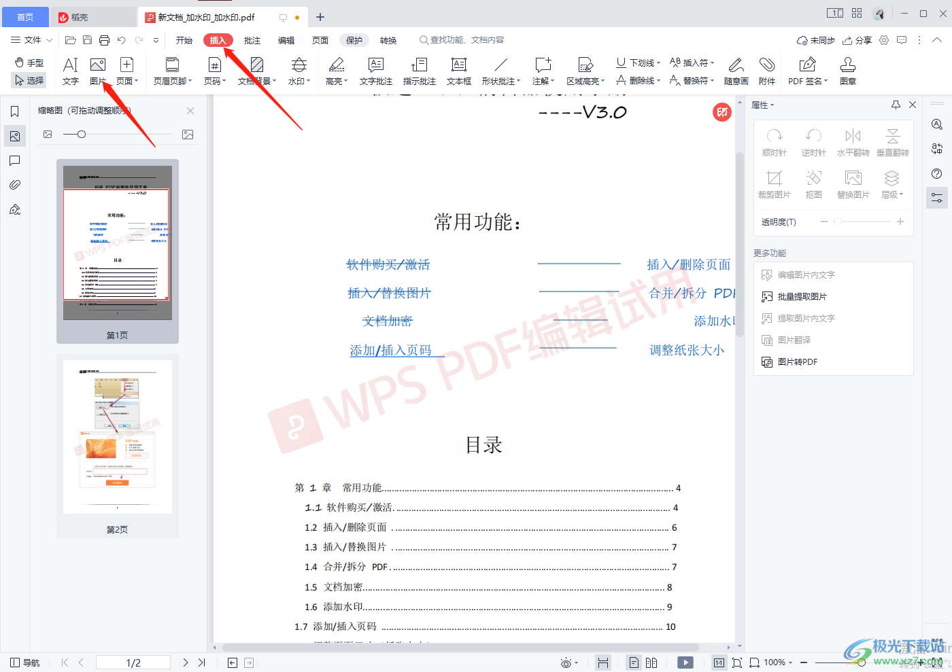Screen dimensions: 952x672
Task: Toggle the 导航 navigation pane
Action: 24,662
